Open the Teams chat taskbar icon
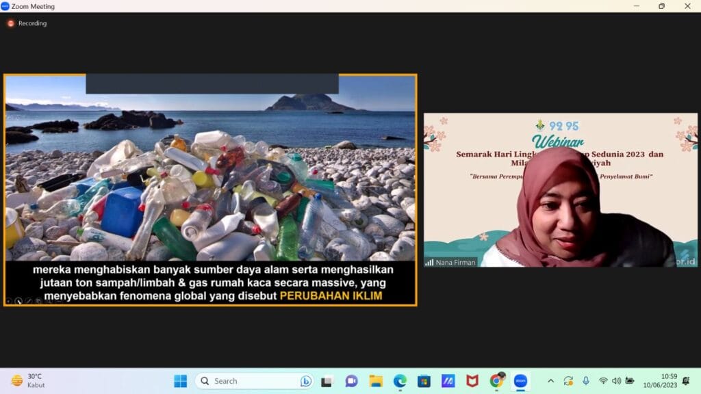The width and height of the screenshot is (701, 394). pos(351,381)
